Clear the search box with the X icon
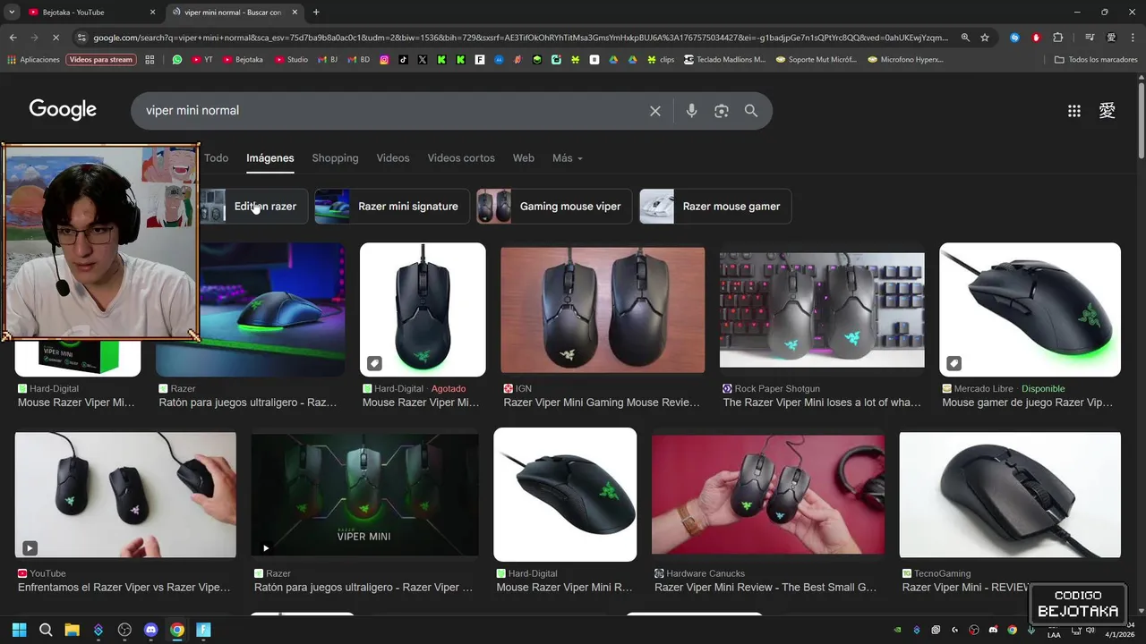This screenshot has width=1146, height=644. 655,111
